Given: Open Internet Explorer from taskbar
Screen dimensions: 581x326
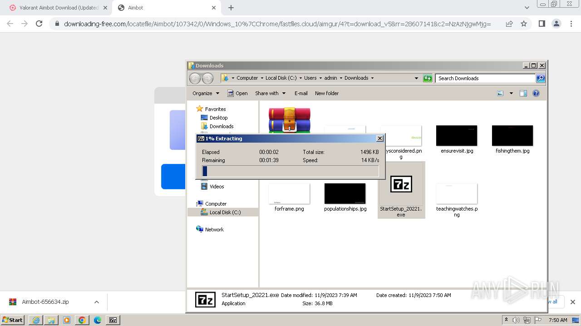Looking at the screenshot, I should [35, 320].
